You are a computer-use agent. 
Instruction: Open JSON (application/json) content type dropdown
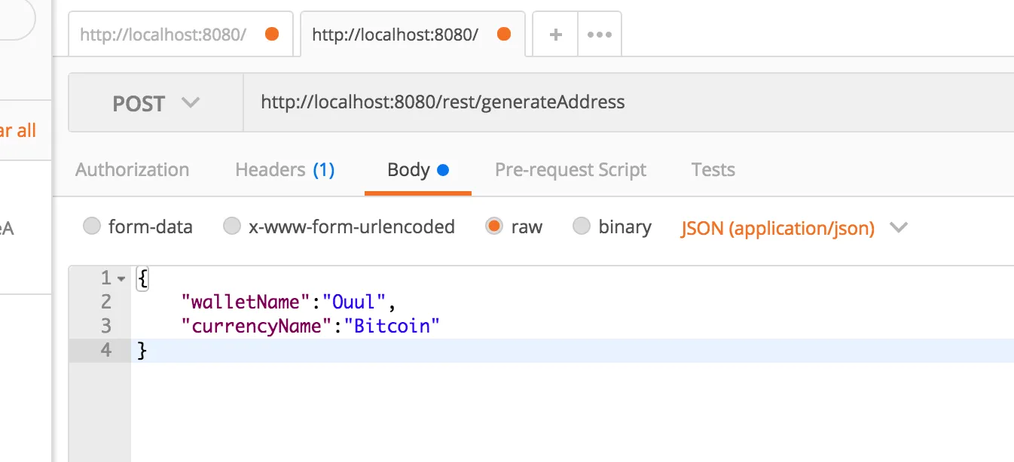[794, 228]
